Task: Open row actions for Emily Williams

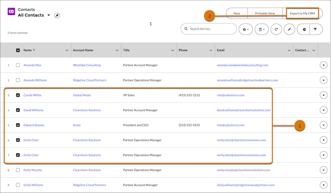Action: coord(323,185)
